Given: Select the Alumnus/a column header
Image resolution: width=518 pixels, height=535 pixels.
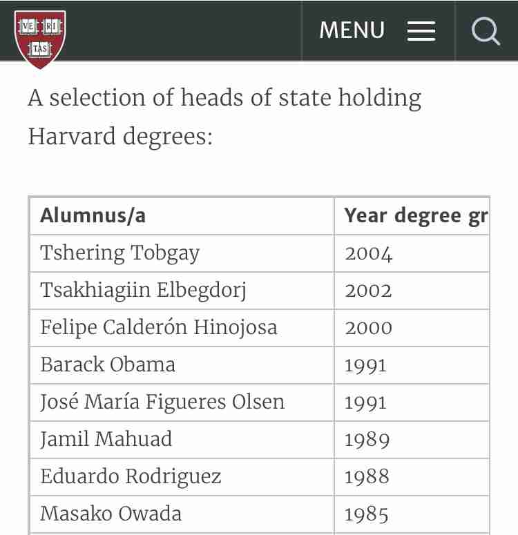Looking at the screenshot, I should coord(182,215).
